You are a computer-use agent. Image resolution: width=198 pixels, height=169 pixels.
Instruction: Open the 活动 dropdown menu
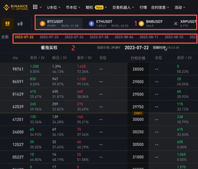(x=180, y=7)
